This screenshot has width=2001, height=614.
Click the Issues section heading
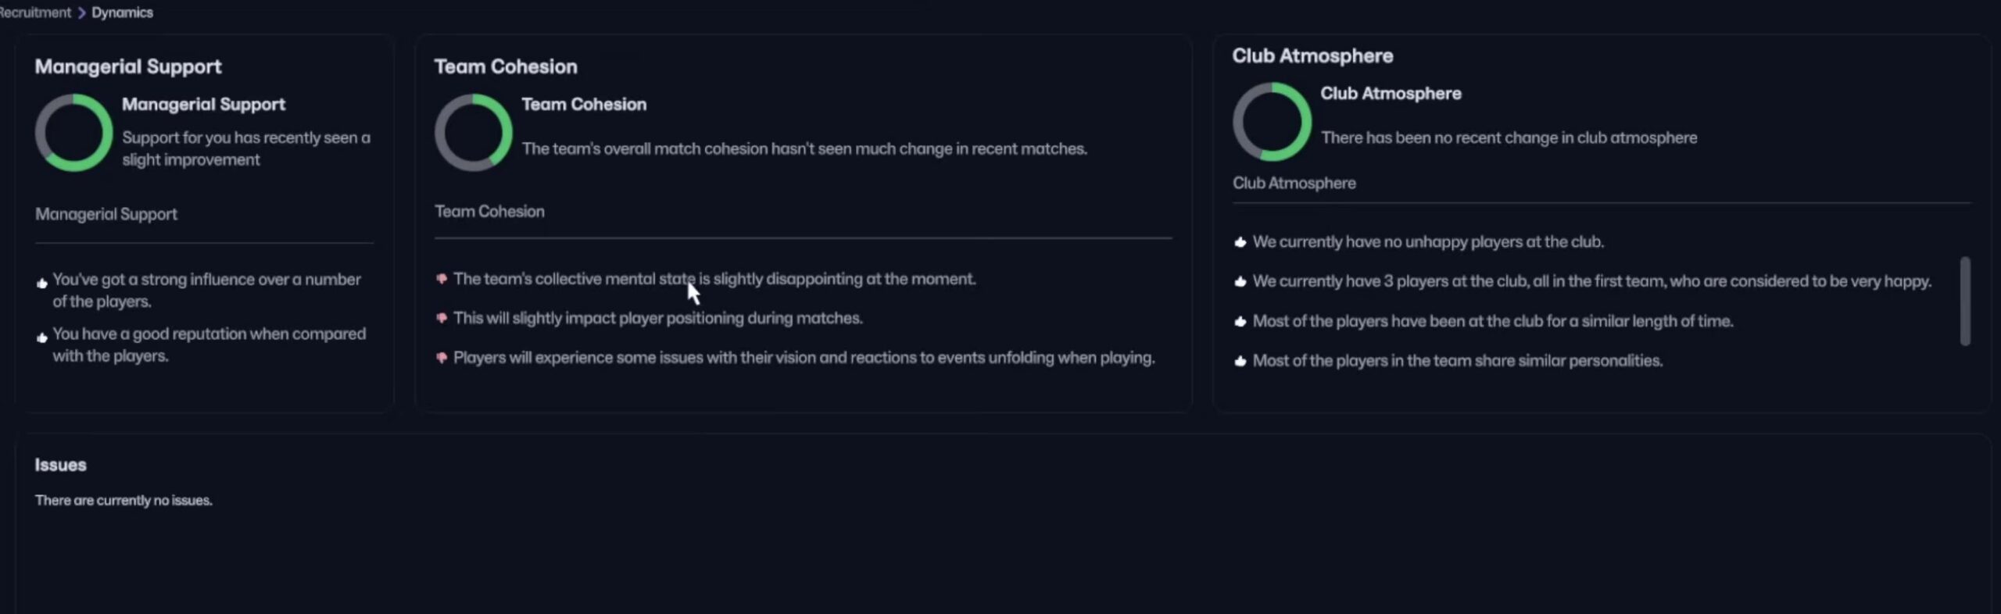60,464
